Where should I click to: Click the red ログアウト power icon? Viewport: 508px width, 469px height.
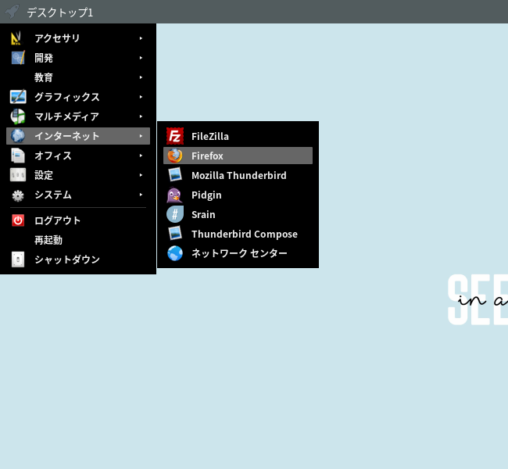click(18, 220)
